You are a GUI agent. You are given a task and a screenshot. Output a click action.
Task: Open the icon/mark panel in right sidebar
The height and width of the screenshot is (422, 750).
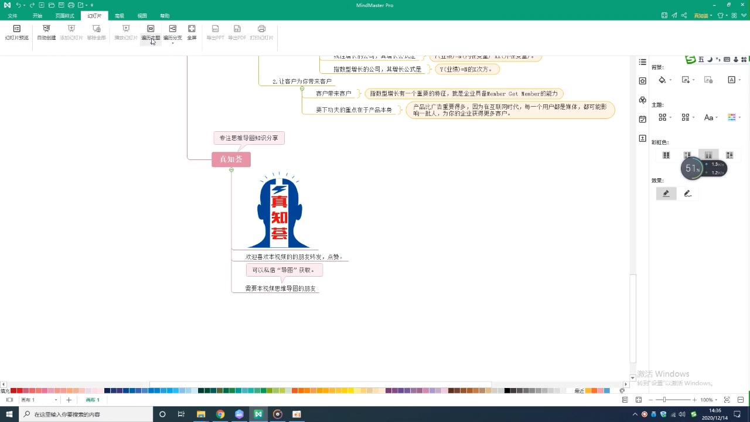click(643, 81)
